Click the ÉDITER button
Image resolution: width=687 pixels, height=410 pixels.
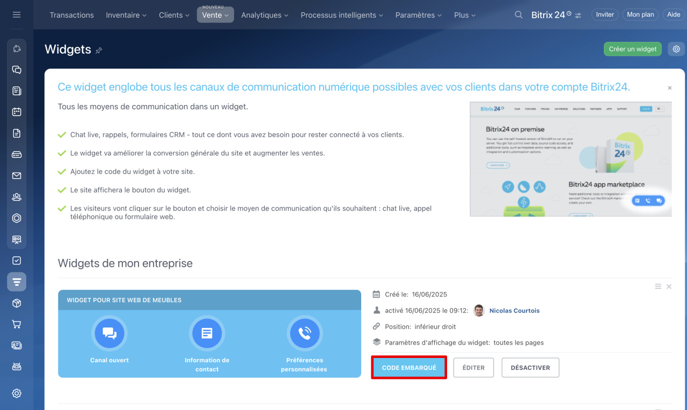point(473,368)
